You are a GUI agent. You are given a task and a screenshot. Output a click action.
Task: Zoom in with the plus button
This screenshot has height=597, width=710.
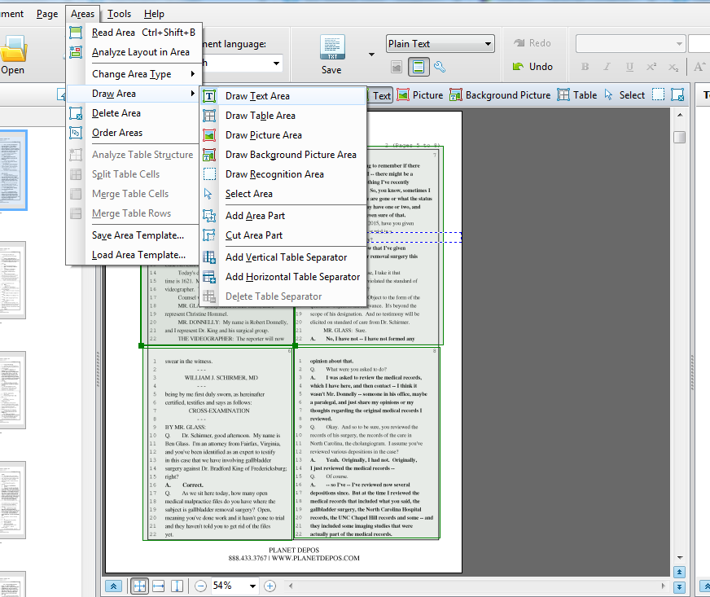[x=270, y=586]
